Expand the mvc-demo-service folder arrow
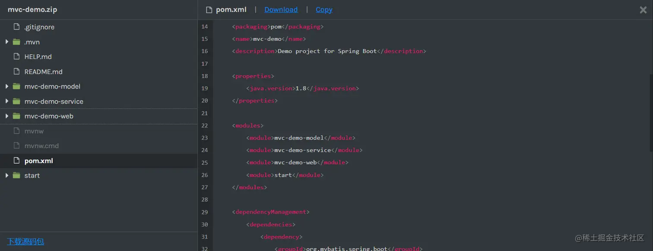The image size is (653, 251). click(x=7, y=102)
